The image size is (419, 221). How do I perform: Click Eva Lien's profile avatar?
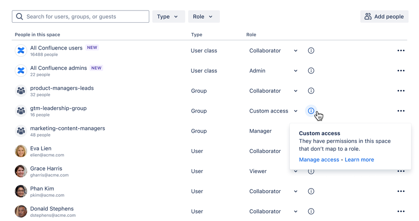(21, 151)
